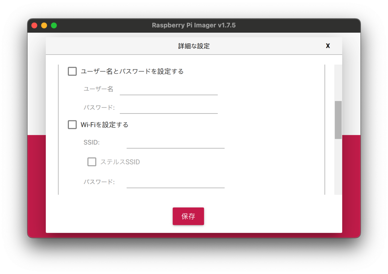Focus the Wi-Fi パスワード field below ステルスSSID

[x=176, y=182]
